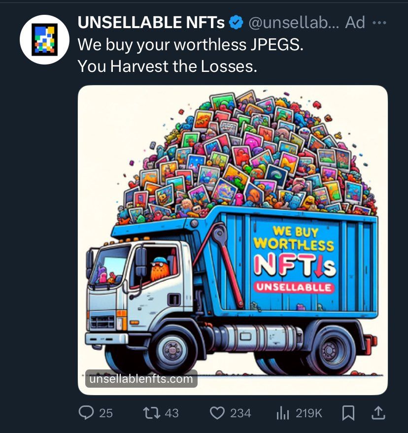
Task: Visit the unsellablenfts.com link overlay
Action: click(x=141, y=379)
